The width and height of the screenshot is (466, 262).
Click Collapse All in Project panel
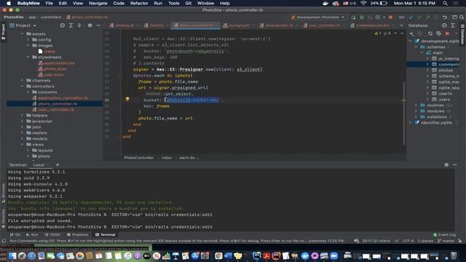[x=79, y=25]
